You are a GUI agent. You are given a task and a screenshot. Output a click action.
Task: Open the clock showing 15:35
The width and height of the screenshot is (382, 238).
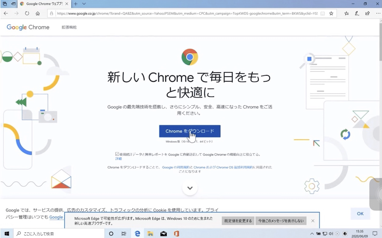(x=359, y=234)
